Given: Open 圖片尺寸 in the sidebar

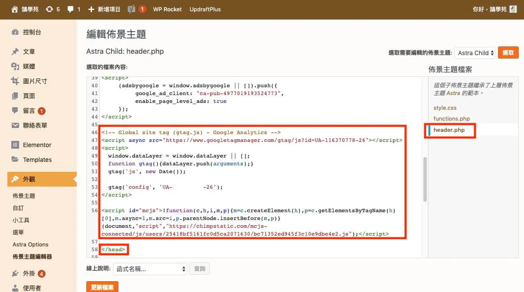Looking at the screenshot, I should tap(35, 81).
